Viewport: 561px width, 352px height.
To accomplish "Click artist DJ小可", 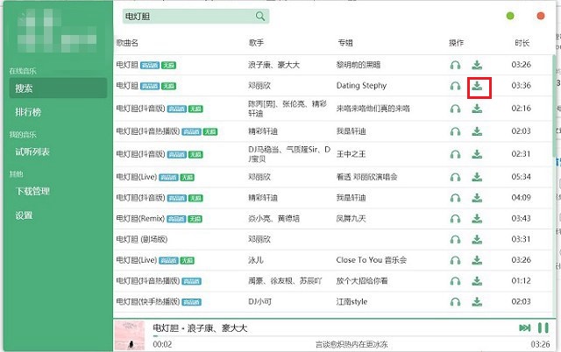I will pyautogui.click(x=259, y=301).
